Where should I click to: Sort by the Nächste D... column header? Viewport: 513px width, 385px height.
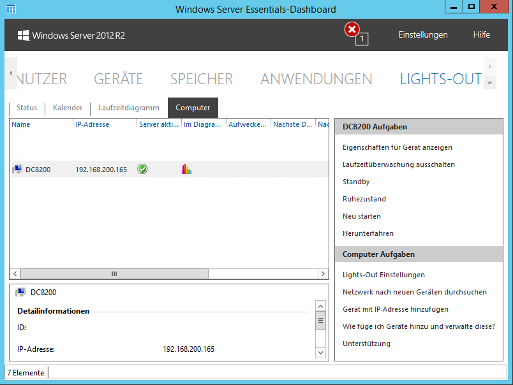click(292, 124)
